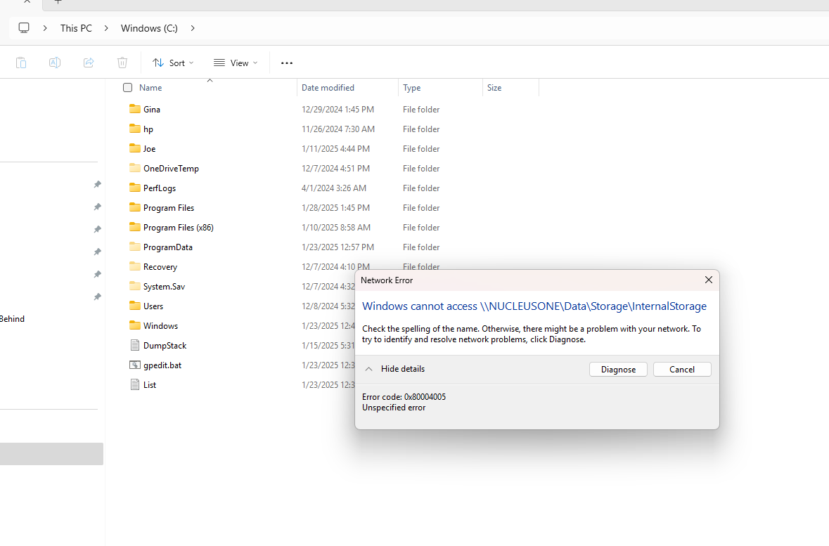Select the Gina folder icon

[x=135, y=109]
